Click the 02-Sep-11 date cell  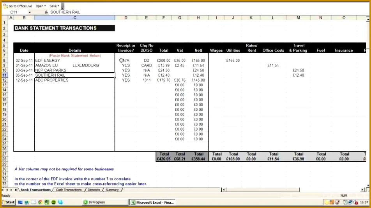[x=24, y=60]
